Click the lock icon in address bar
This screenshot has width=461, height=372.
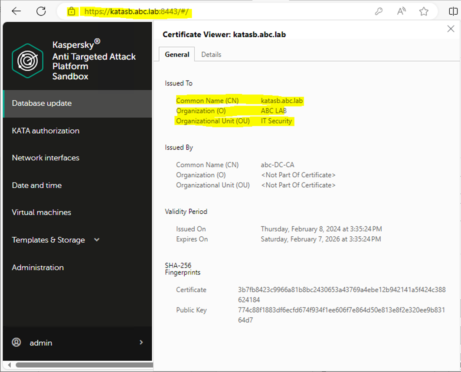coord(72,12)
